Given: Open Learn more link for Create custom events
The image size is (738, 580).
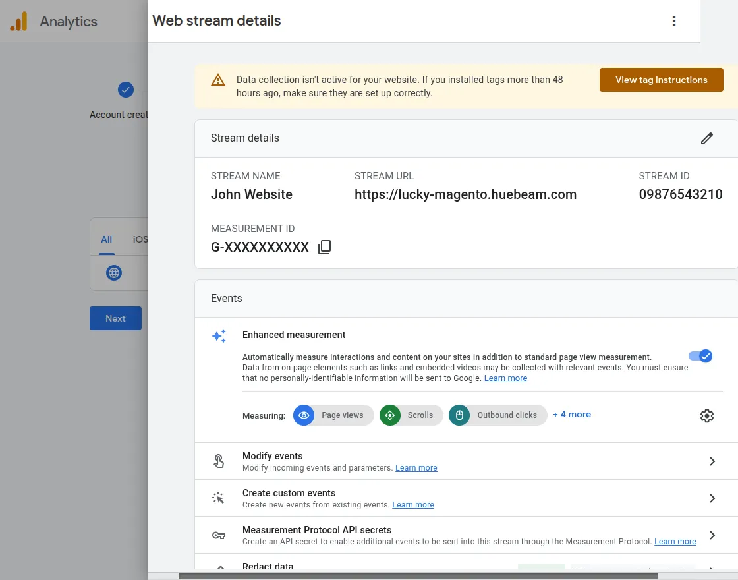Looking at the screenshot, I should point(412,505).
